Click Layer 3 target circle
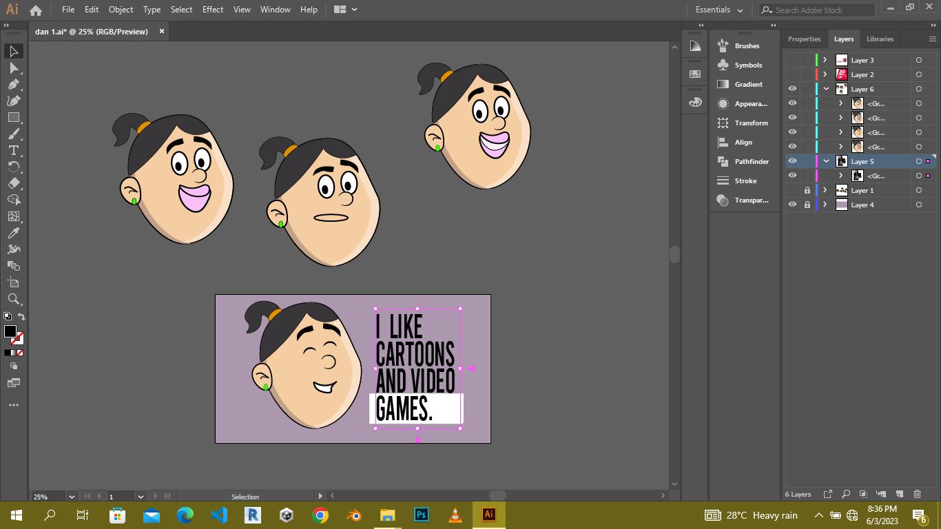Viewport: 941px width, 529px height. [x=918, y=60]
